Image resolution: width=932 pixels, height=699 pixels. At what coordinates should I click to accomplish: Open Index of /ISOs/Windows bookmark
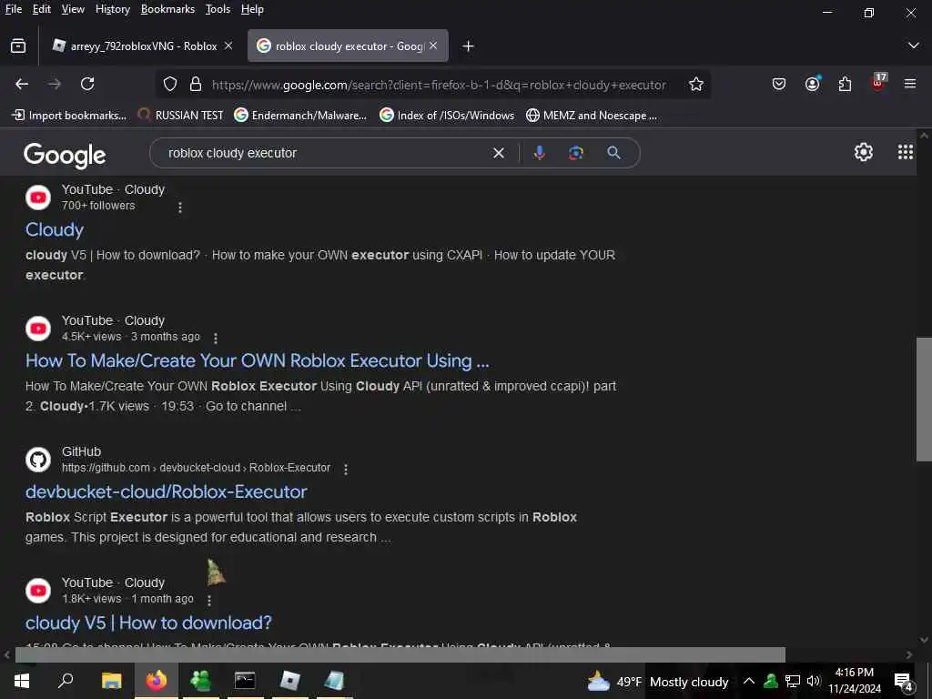click(447, 116)
